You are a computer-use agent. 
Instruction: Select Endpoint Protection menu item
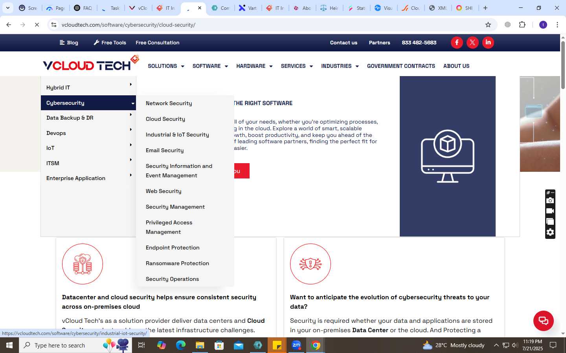173,247
